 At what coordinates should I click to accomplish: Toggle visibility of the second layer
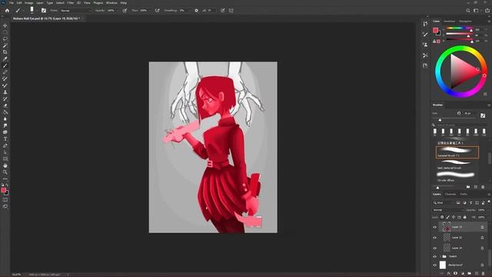point(434,238)
